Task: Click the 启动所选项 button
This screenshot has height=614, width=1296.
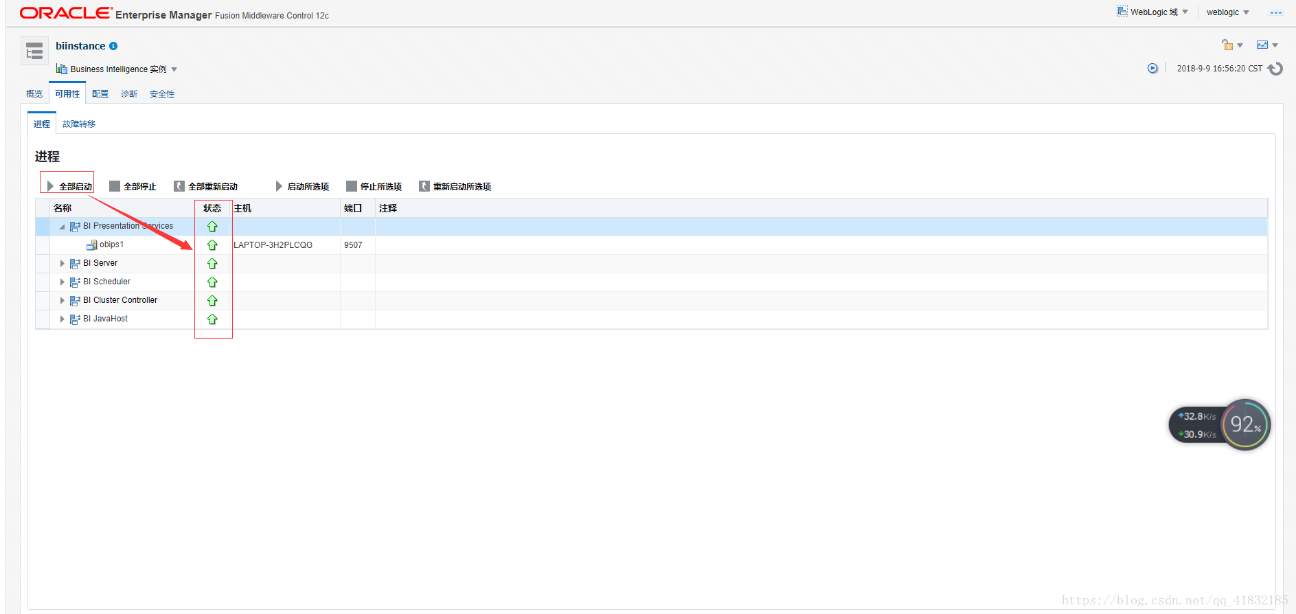Action: 302,186
